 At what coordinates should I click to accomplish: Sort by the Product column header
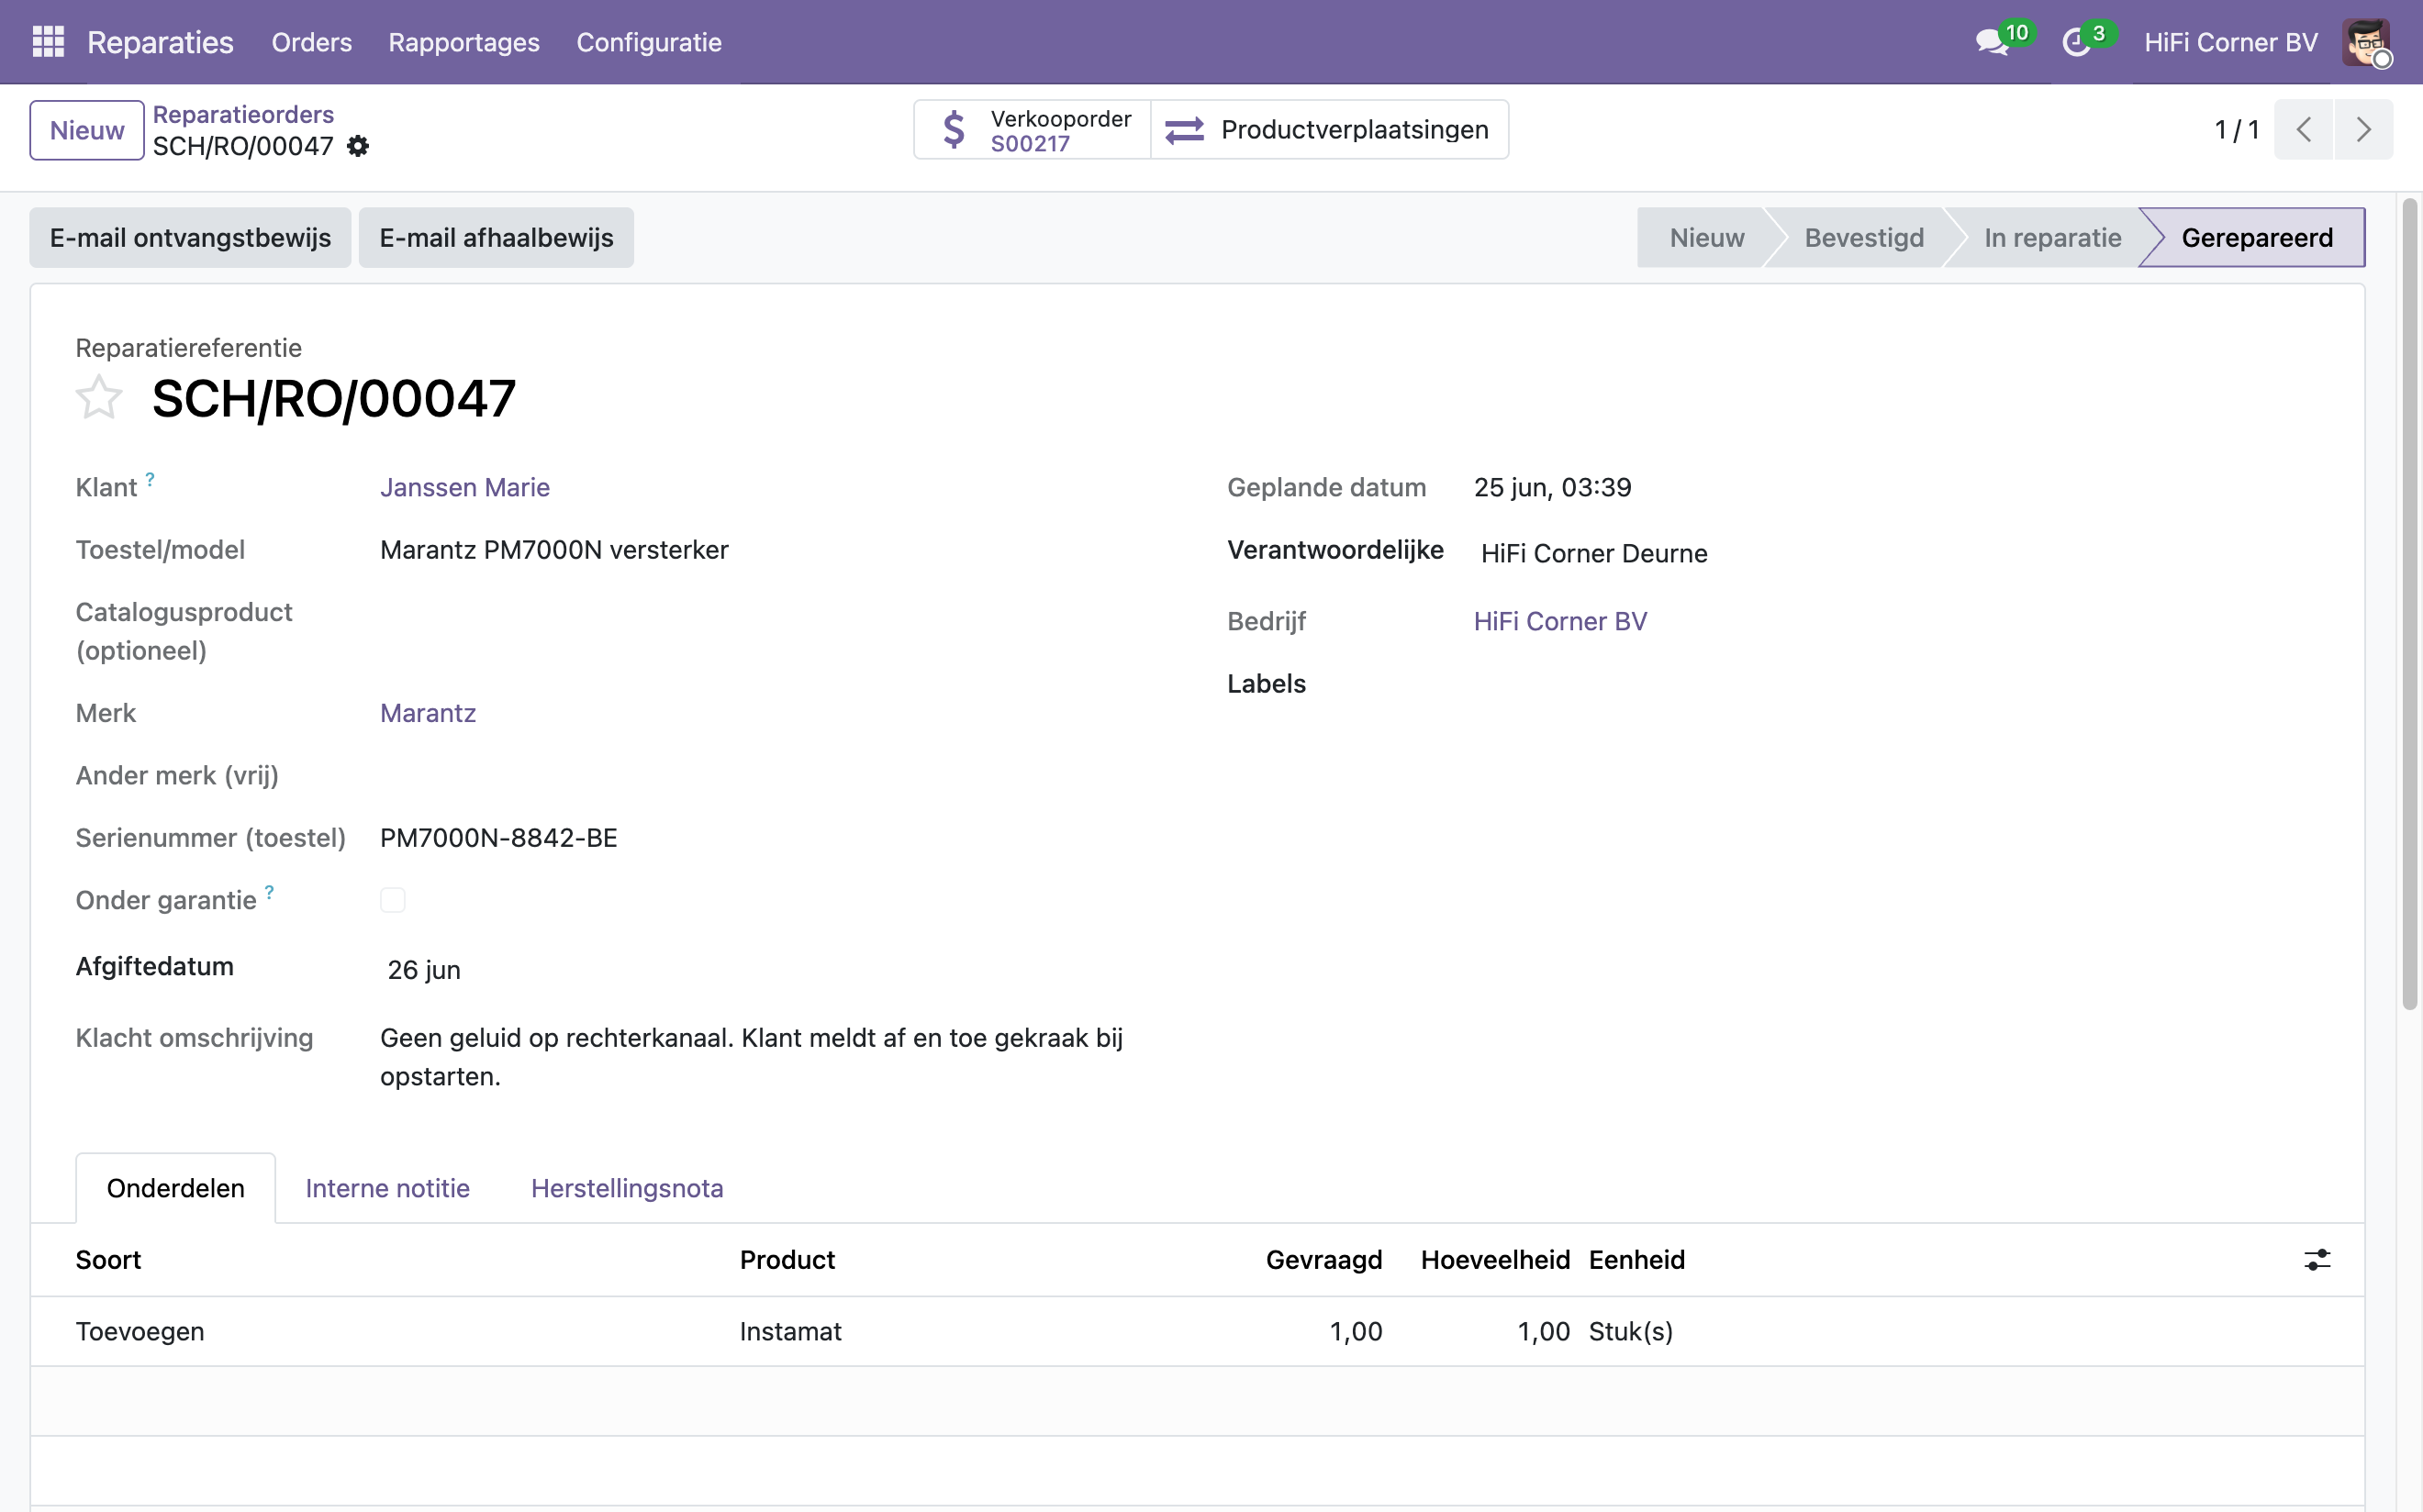tap(787, 1260)
